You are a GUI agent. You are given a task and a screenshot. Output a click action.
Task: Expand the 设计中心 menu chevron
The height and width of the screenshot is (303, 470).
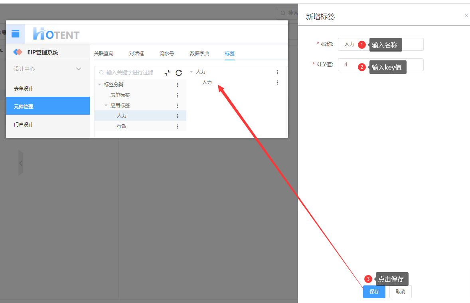pyautogui.click(x=79, y=69)
